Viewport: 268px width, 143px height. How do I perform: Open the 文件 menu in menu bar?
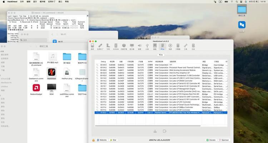pyautogui.click(x=22, y=1)
